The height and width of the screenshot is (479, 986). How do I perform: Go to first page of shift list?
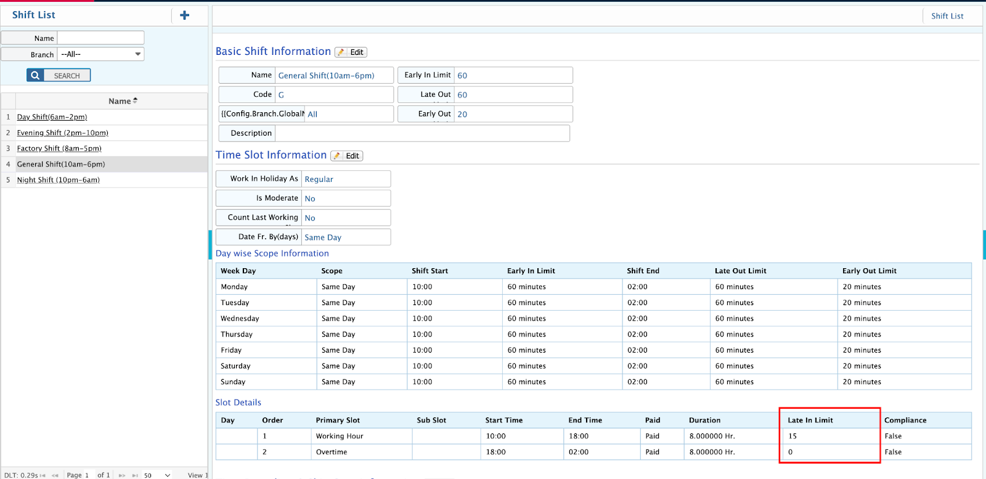click(x=43, y=475)
